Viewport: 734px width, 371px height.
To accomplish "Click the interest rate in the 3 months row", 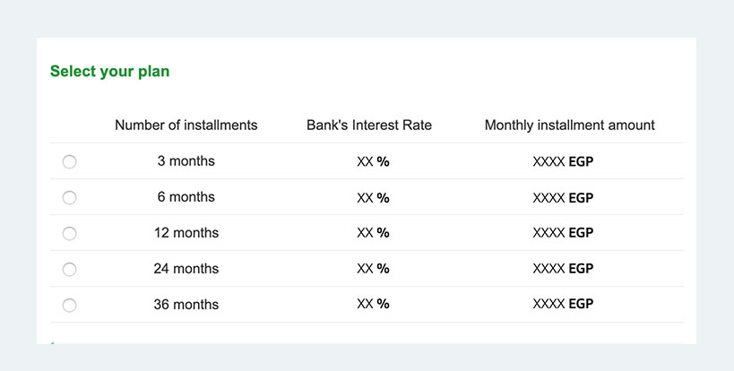I will [x=373, y=162].
